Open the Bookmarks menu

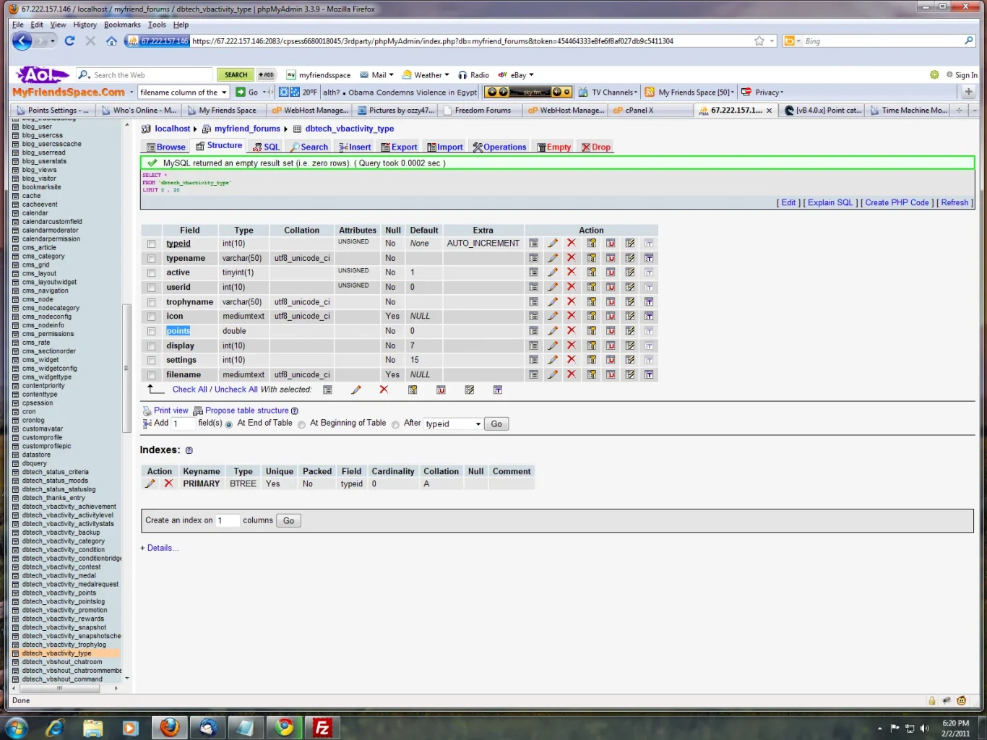click(122, 25)
